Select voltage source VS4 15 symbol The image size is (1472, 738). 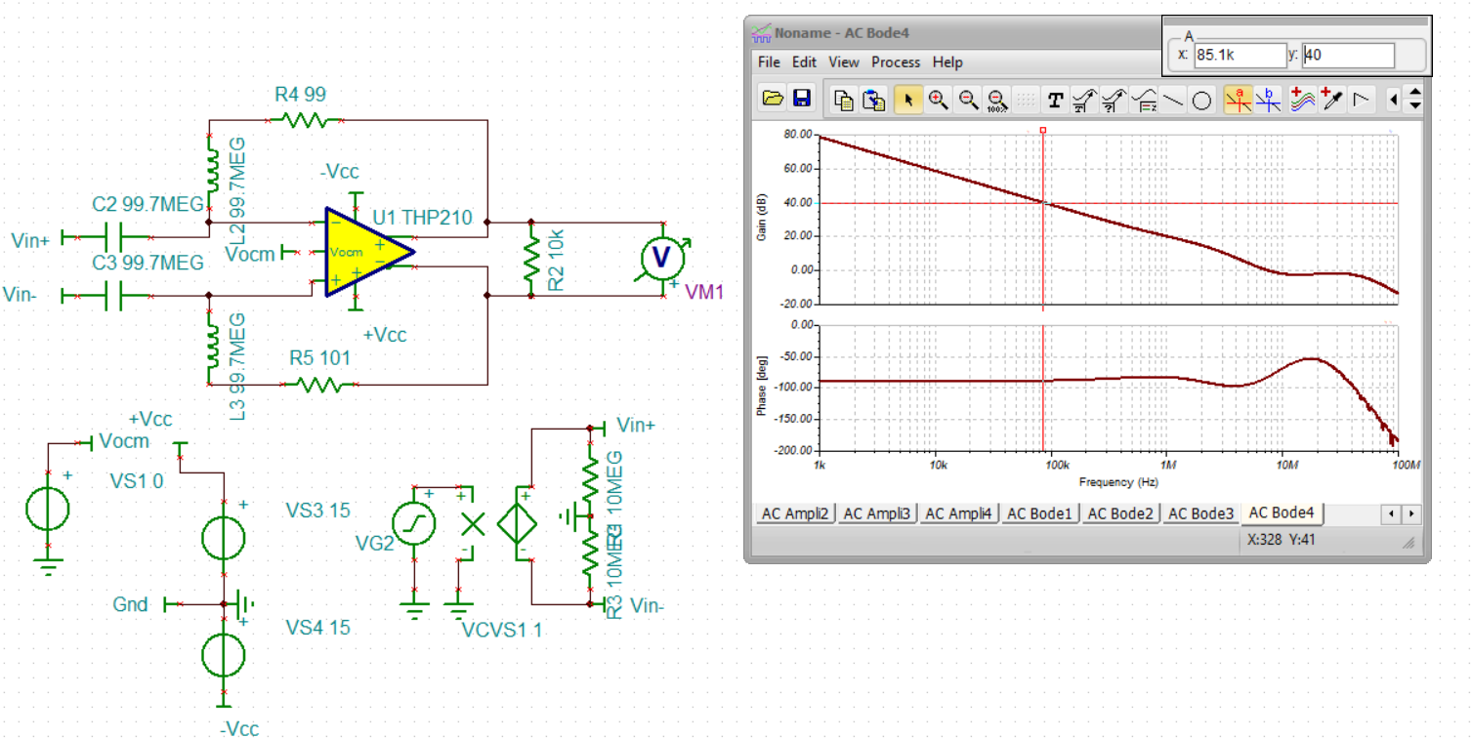[225, 655]
